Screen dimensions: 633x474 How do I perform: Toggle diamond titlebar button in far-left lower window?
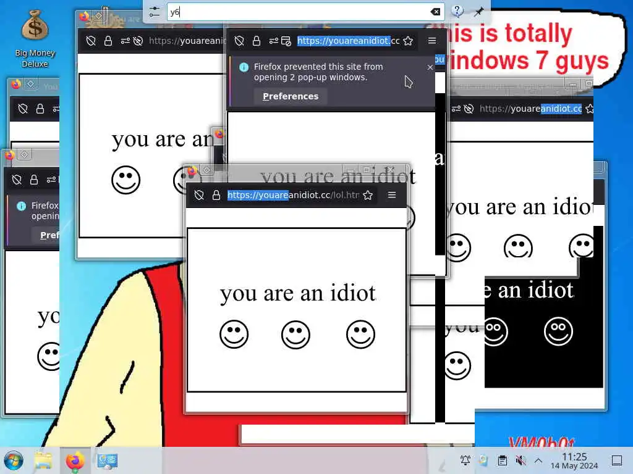pos(24,154)
